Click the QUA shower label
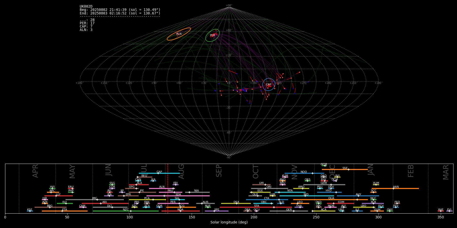 331,198
